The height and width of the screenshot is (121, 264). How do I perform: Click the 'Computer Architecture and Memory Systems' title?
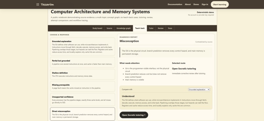pos(100,12)
